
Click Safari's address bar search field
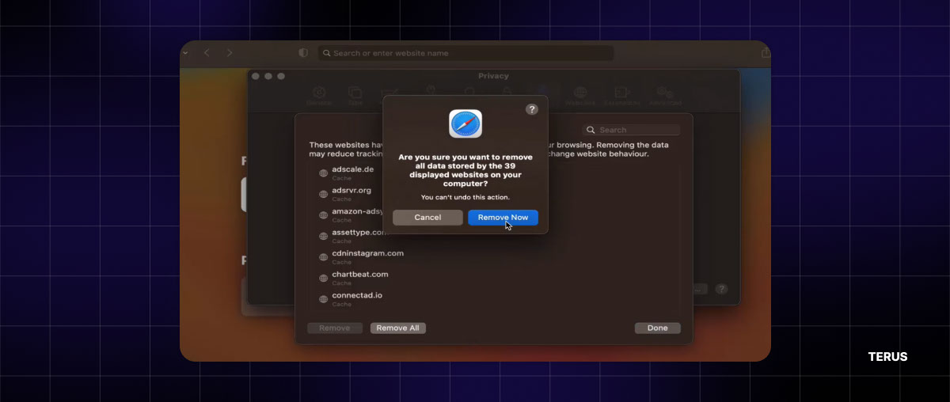click(465, 53)
